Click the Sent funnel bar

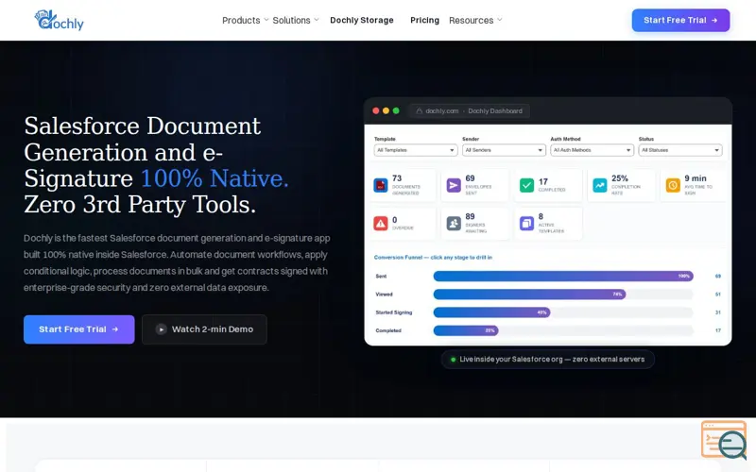coord(563,276)
